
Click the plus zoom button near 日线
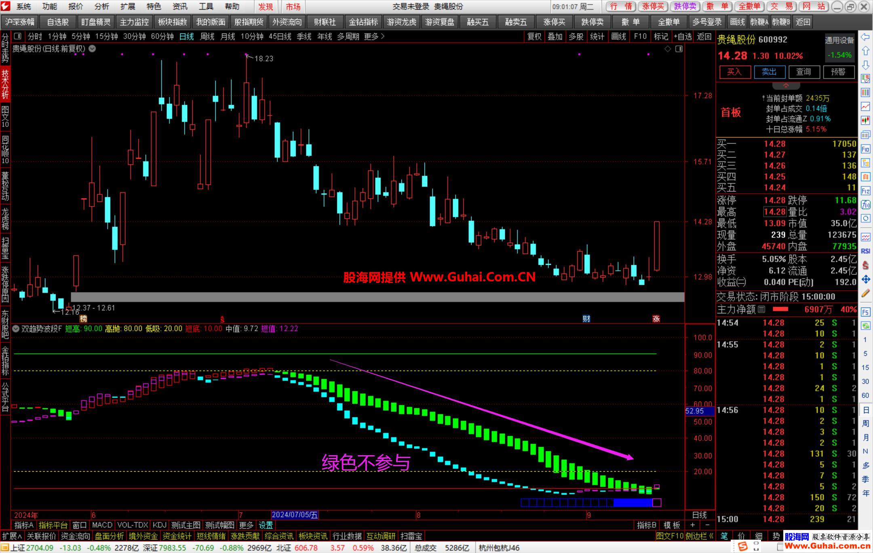pos(693,525)
